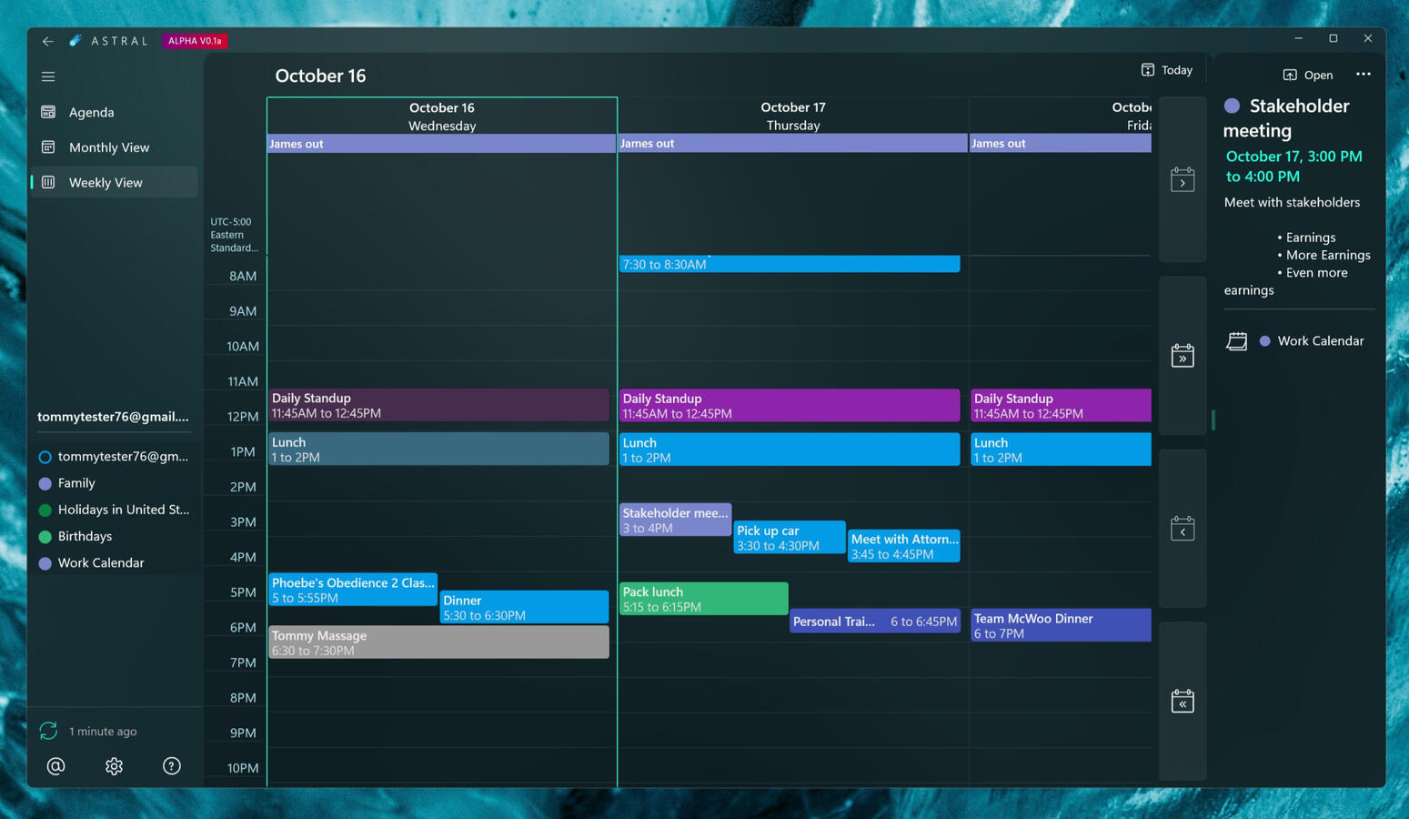
Task: Go to next day calendar icon
Action: (x=1182, y=180)
